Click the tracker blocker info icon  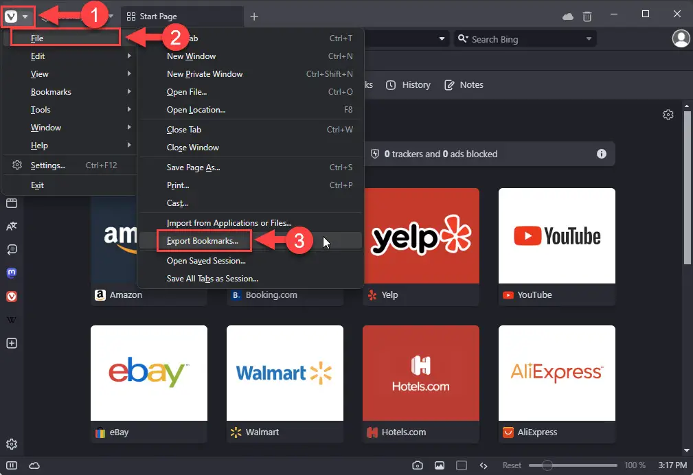pyautogui.click(x=602, y=154)
